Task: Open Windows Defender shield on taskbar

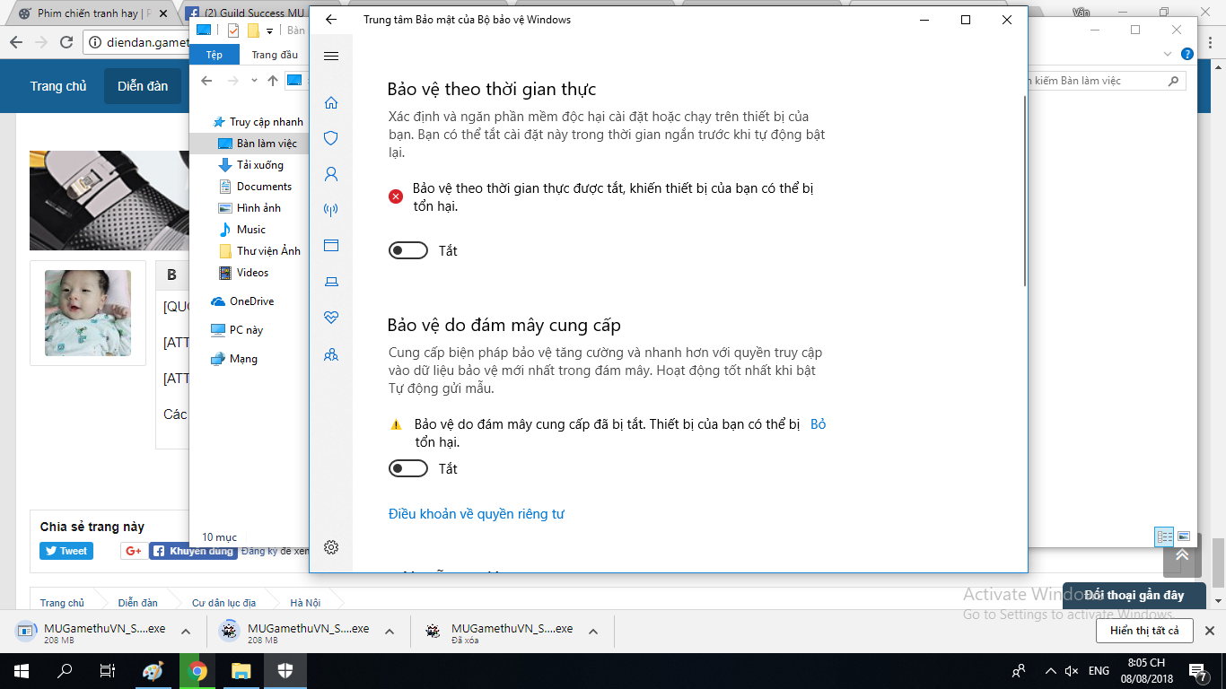Action: 285,671
